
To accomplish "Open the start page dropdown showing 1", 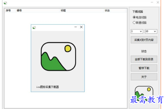I will tap(137, 31).
